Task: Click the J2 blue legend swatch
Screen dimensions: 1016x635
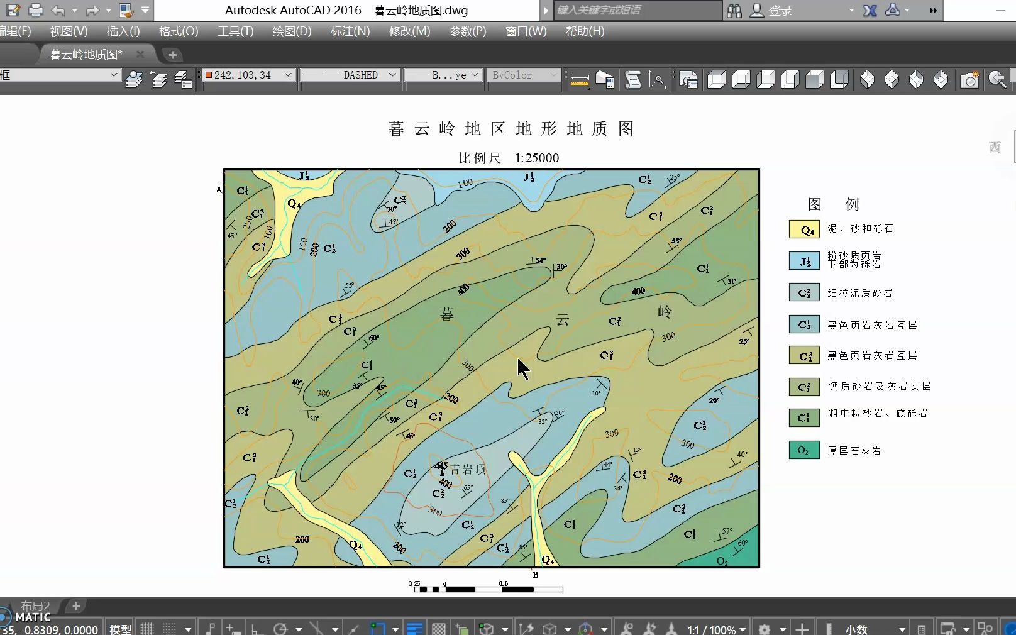Action: pyautogui.click(x=805, y=261)
